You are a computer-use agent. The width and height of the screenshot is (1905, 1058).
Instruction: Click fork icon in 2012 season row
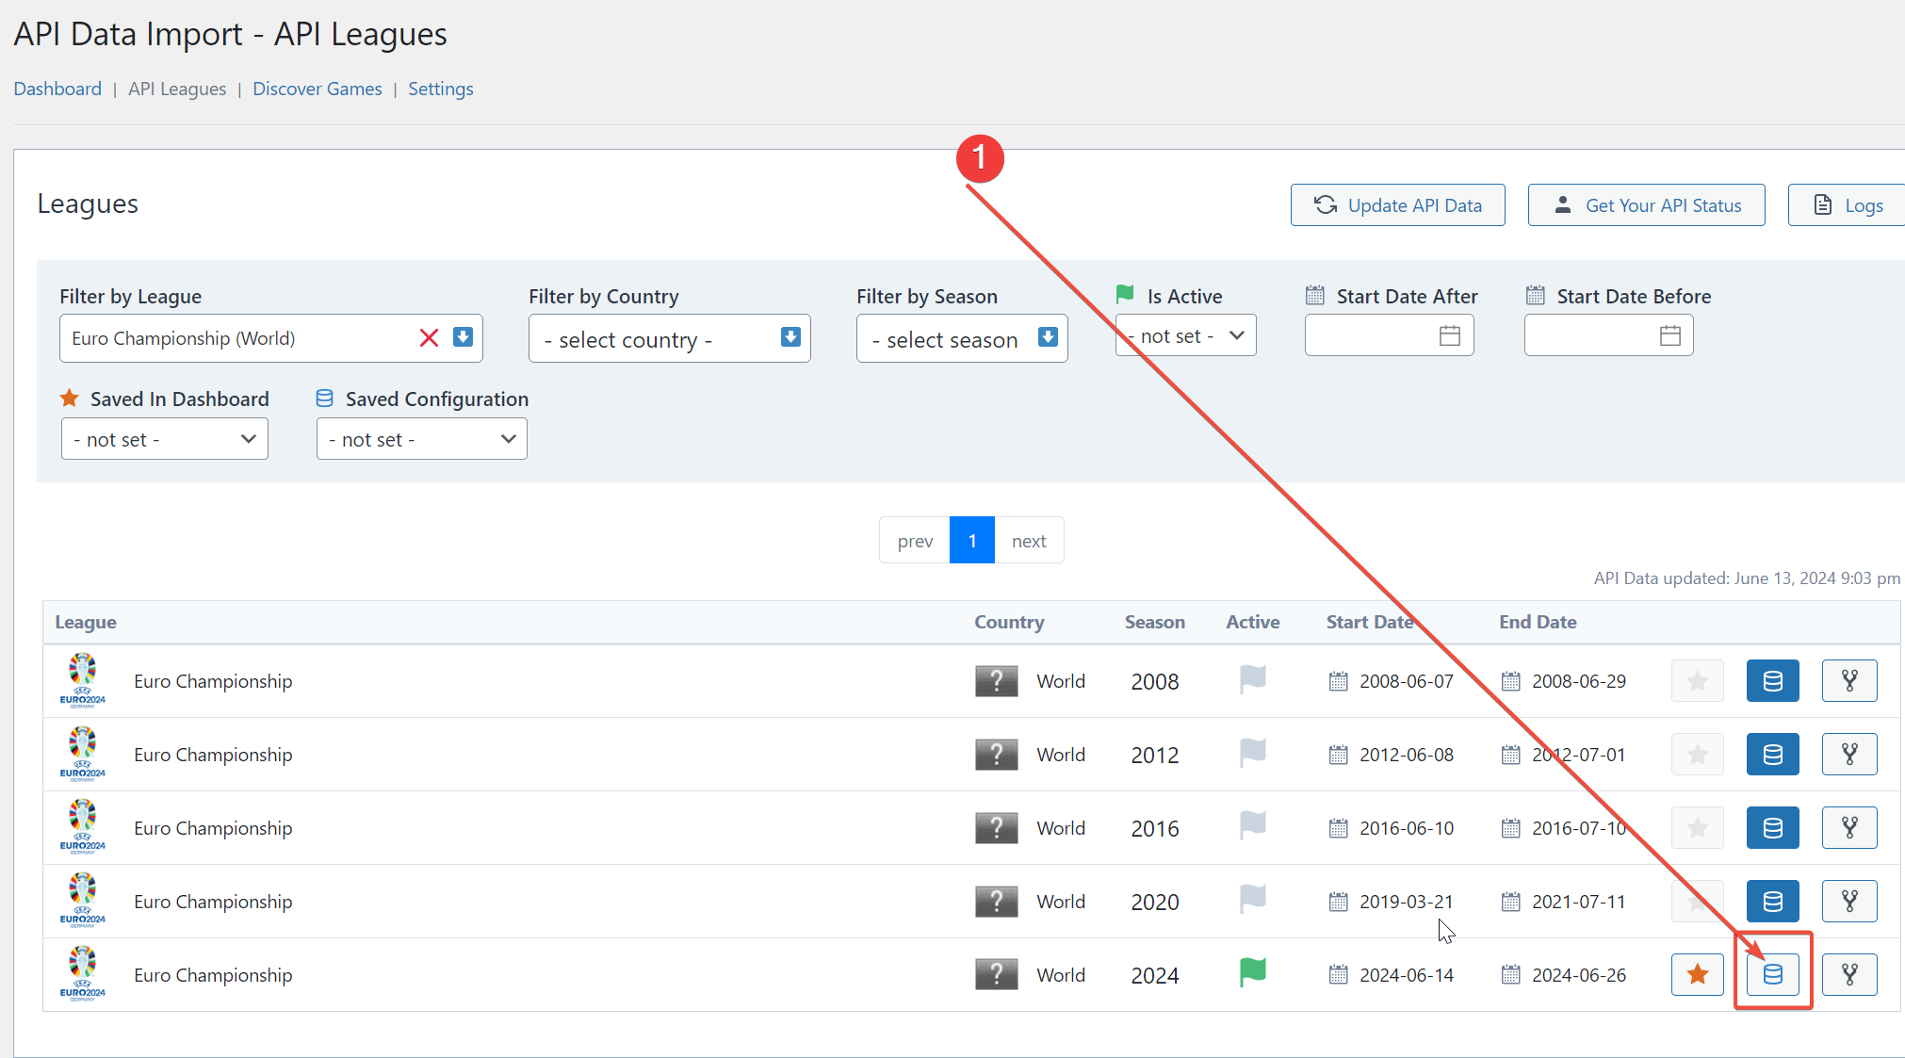point(1848,754)
